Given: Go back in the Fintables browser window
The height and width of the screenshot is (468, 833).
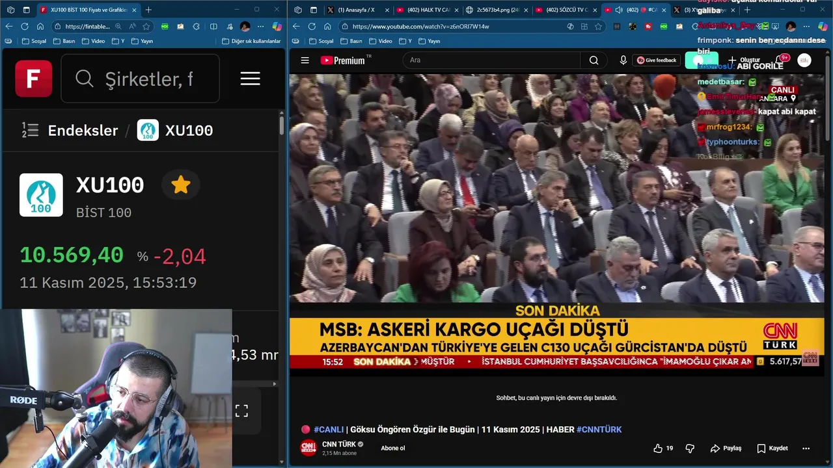Looking at the screenshot, I should coord(9,27).
